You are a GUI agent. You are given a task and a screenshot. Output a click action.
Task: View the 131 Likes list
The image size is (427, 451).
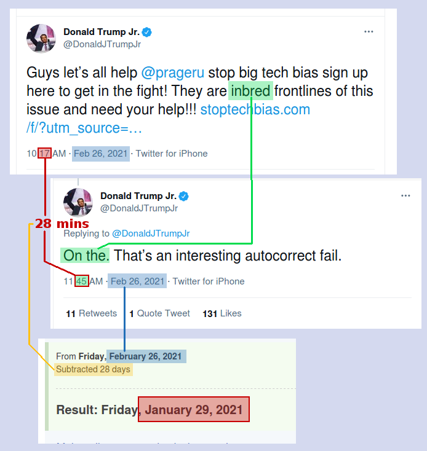pyautogui.click(x=222, y=313)
